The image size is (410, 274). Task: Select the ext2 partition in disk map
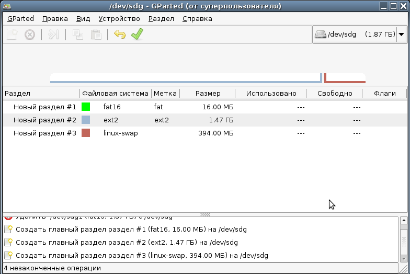(x=186, y=78)
